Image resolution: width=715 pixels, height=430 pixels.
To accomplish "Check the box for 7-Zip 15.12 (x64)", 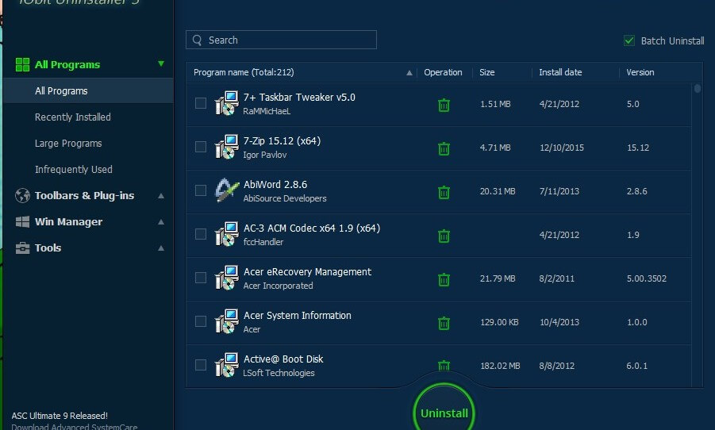I will point(201,147).
